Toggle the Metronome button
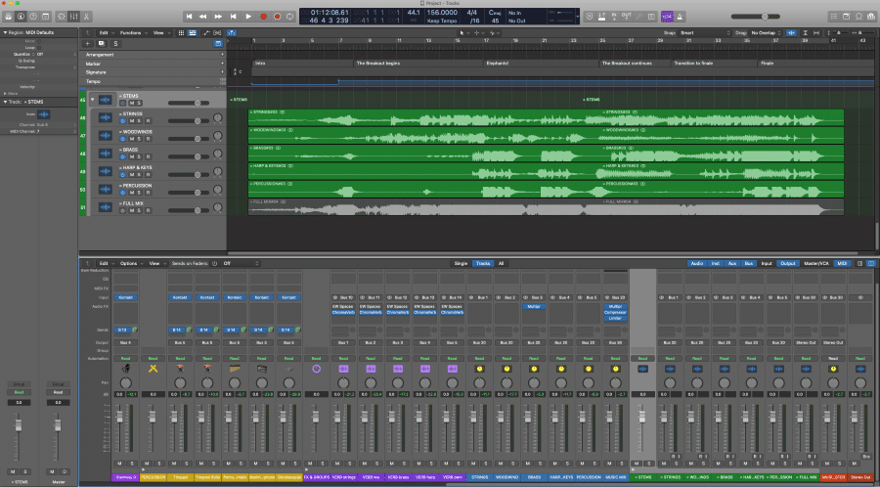Image resolution: width=880 pixels, height=487 pixels. (681, 17)
